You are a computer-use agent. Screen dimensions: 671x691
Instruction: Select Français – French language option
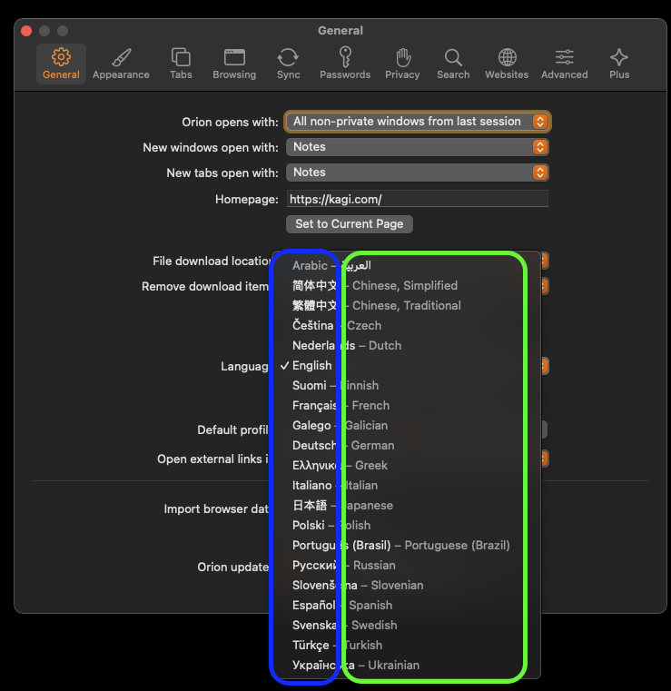click(x=340, y=405)
